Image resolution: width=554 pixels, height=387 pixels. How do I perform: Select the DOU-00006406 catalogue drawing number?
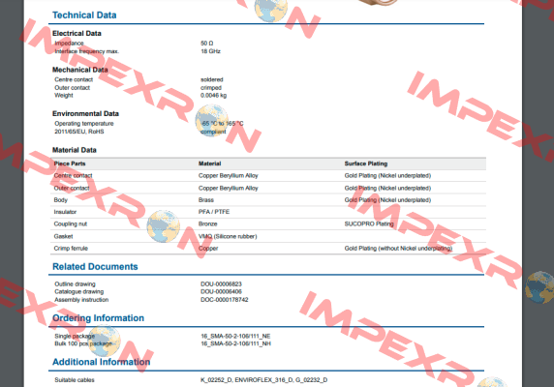pos(221,292)
